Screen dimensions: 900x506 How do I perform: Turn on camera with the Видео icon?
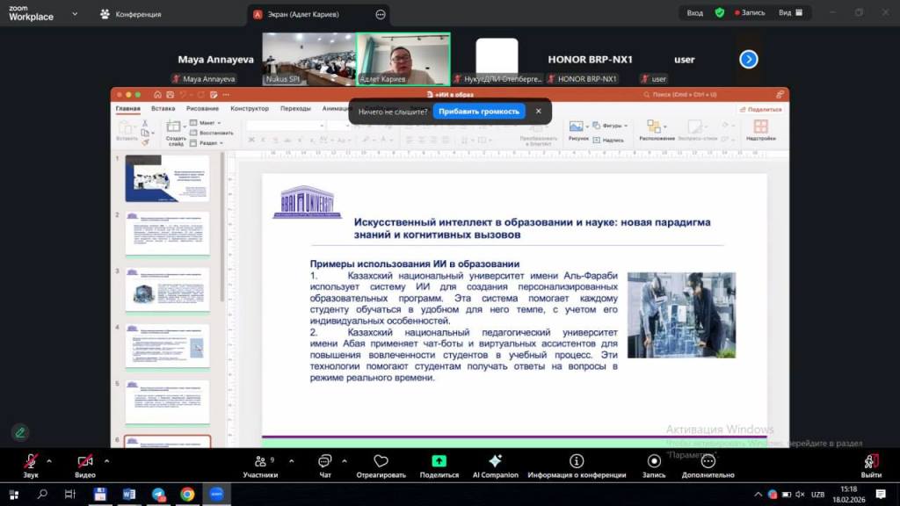pyautogui.click(x=85, y=461)
